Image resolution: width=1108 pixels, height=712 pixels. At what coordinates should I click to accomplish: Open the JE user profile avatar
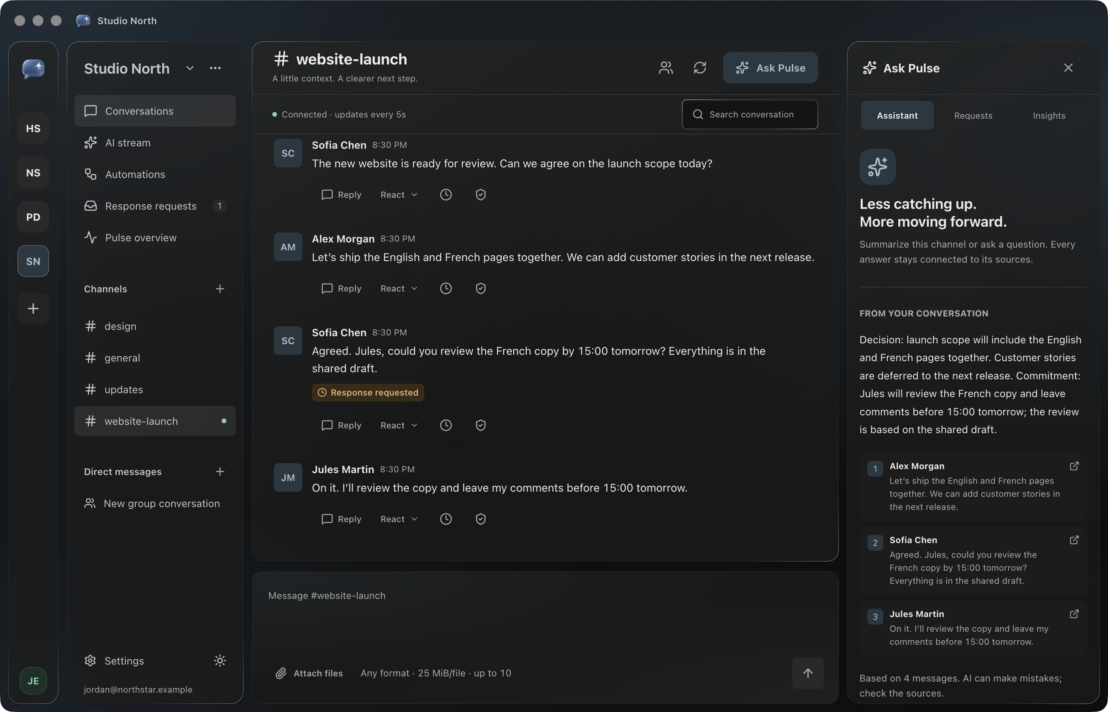point(33,681)
